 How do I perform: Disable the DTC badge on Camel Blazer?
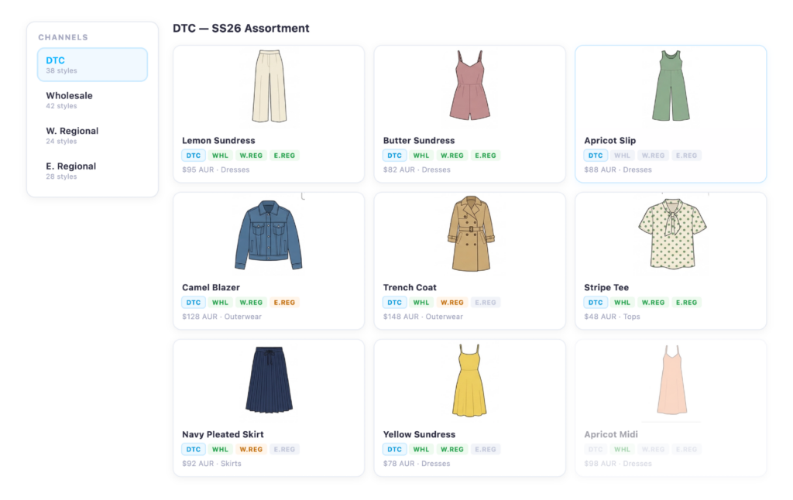coord(193,302)
